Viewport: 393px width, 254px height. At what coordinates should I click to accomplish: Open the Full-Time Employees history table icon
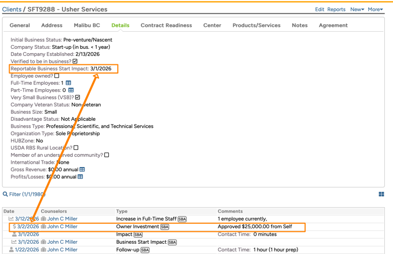pos(68,83)
